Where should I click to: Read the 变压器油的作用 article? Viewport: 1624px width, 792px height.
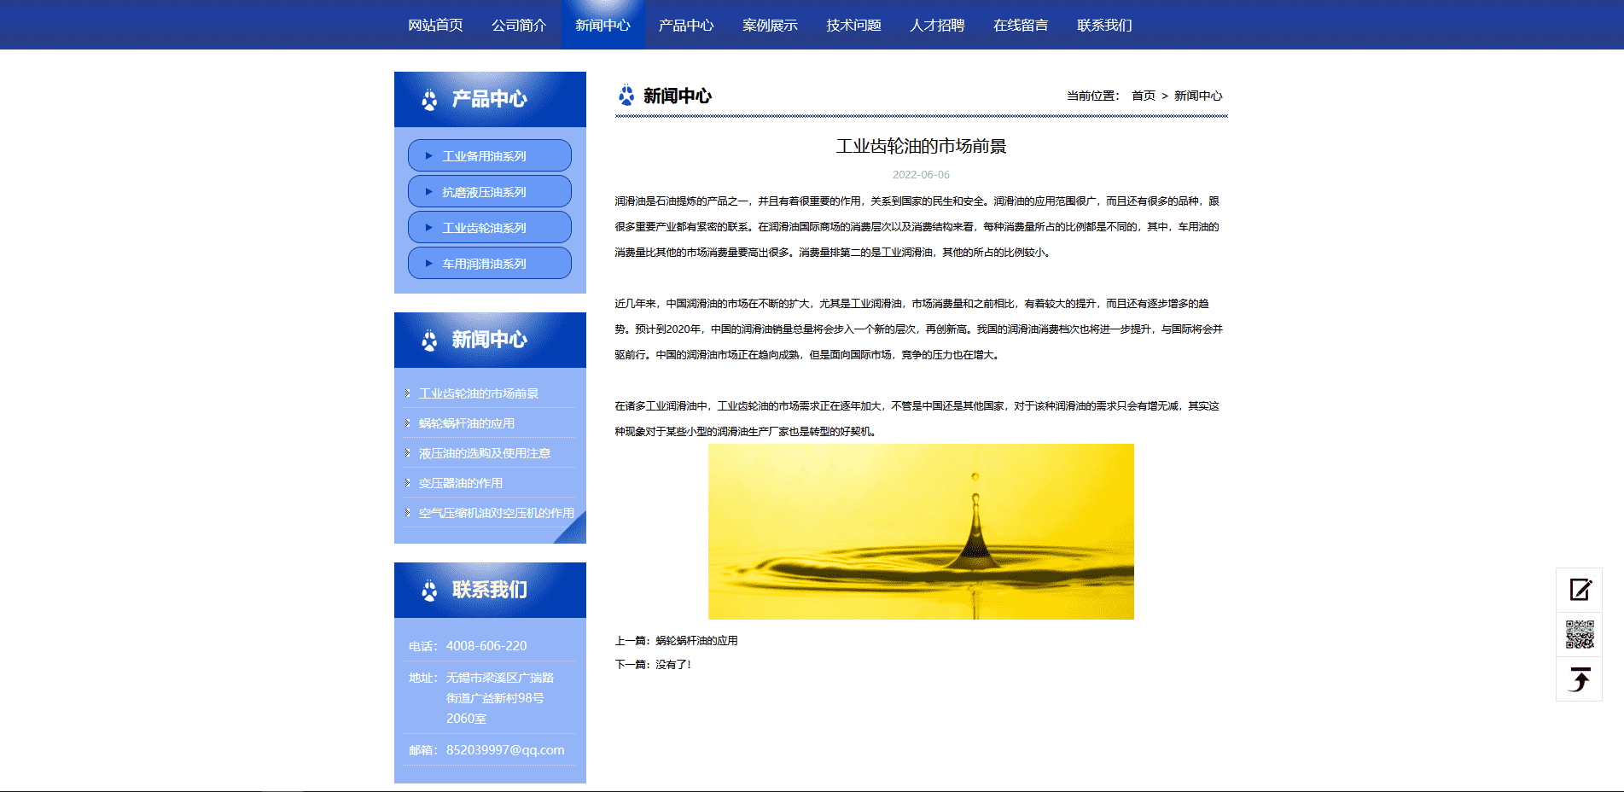click(x=460, y=483)
